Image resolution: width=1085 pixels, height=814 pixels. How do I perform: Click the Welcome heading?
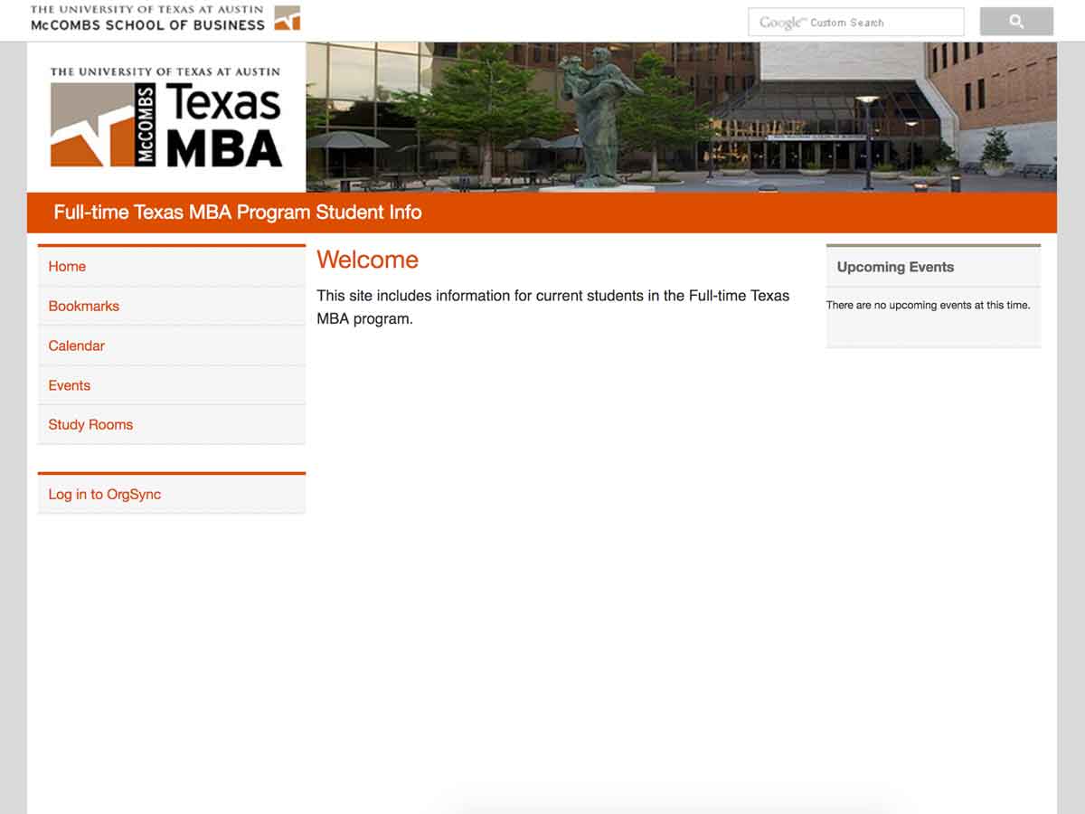[368, 260]
